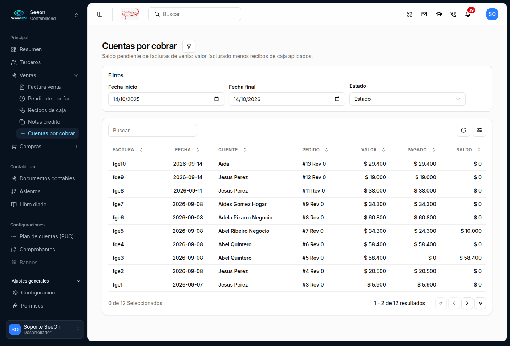Collapse the Ajustes generales section
The image size is (510, 346).
point(46,281)
